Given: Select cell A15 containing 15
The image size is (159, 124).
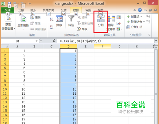Looking at the screenshot, I should (17, 111).
